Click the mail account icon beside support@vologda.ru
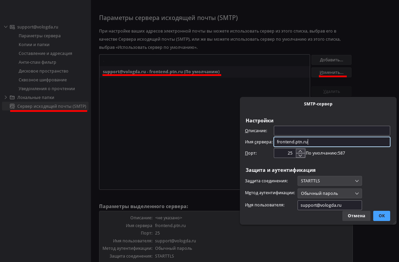 (x=12, y=27)
